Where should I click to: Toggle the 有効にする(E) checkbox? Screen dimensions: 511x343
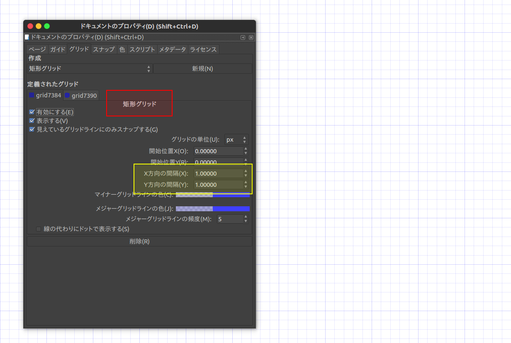(x=32, y=112)
